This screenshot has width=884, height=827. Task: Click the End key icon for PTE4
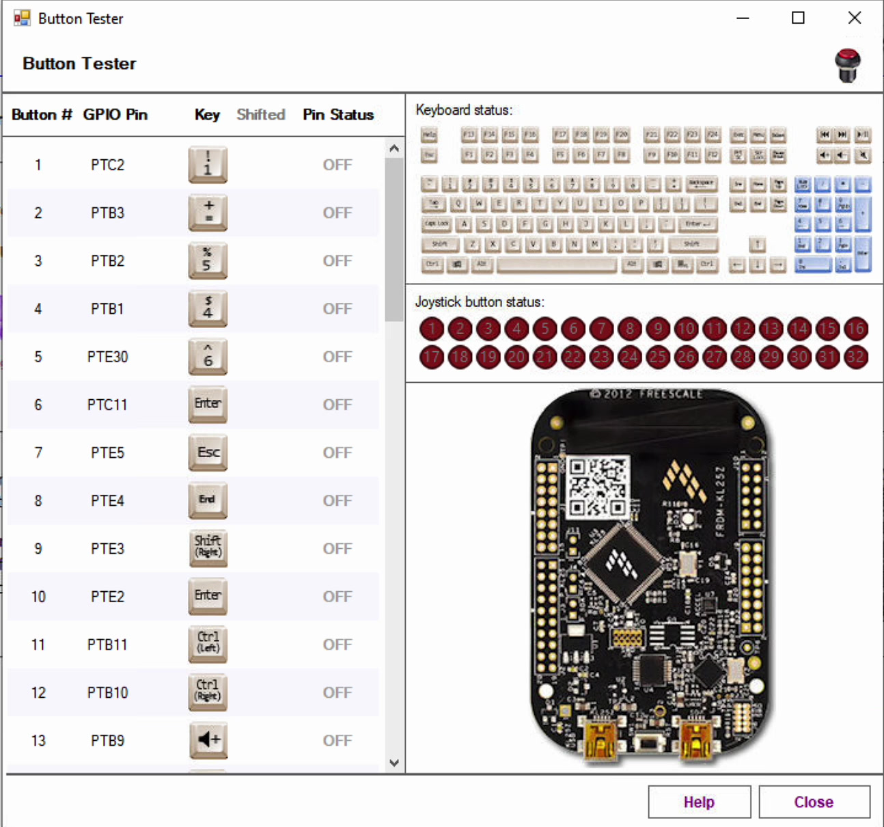point(207,500)
